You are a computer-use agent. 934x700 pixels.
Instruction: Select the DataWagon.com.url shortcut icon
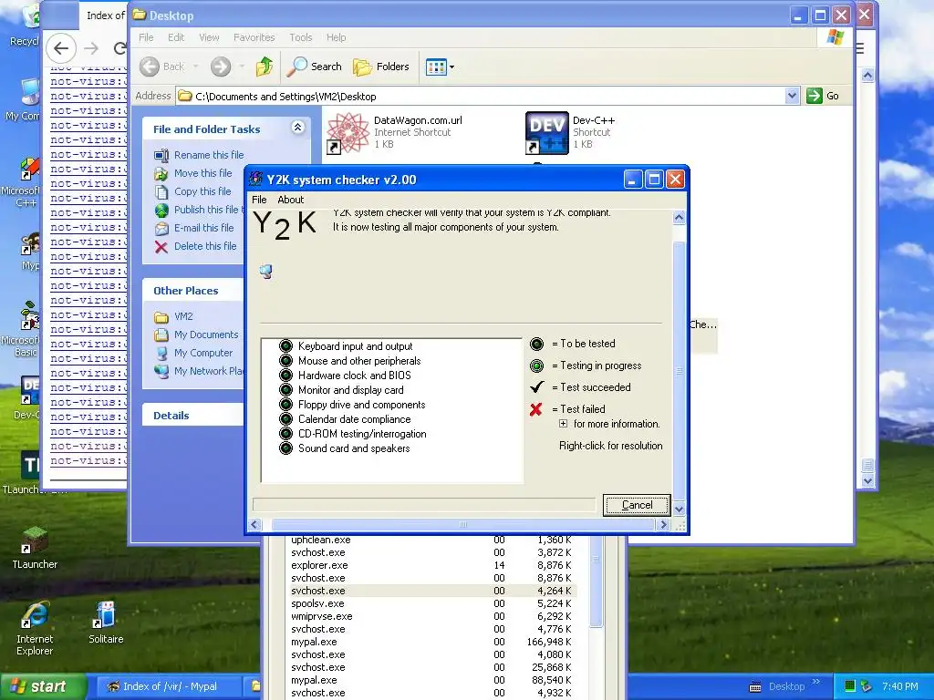tap(348, 133)
